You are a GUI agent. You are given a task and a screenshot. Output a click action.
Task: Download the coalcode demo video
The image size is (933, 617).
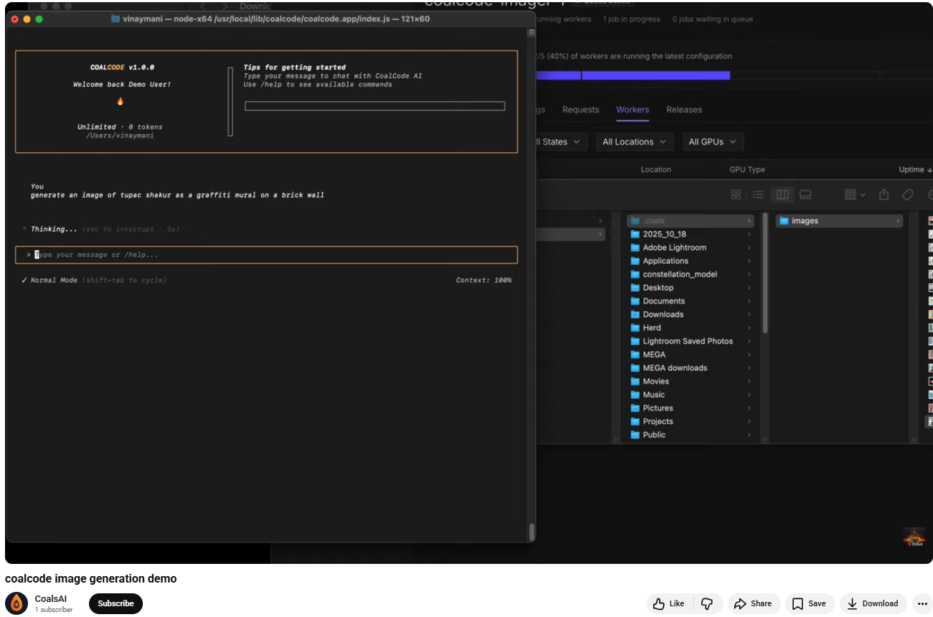(873, 603)
